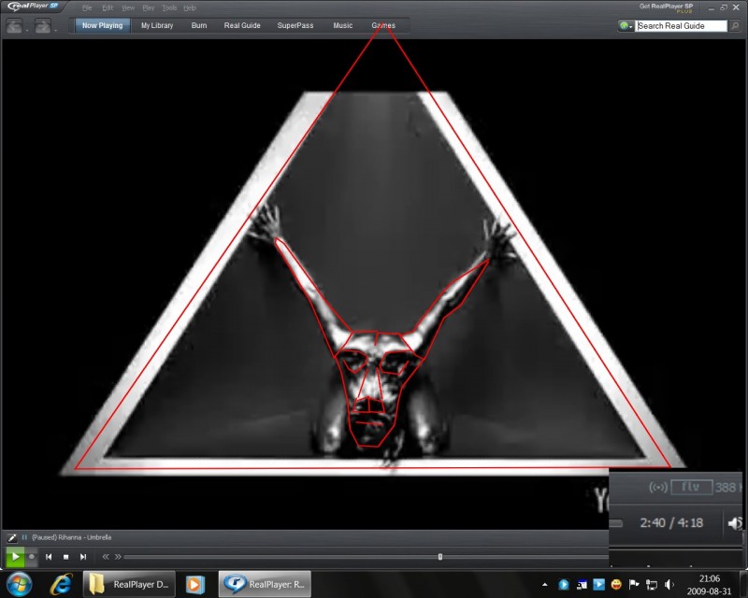Open Windows Media Player taskbar icon
The height and width of the screenshot is (598, 748).
pos(194,584)
